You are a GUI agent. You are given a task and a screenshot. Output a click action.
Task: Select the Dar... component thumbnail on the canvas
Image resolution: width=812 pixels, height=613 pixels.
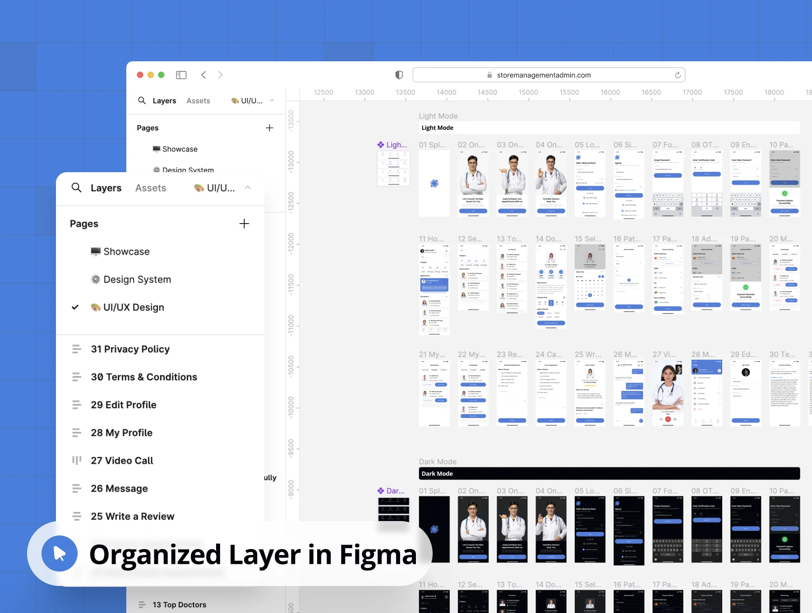coord(394,510)
